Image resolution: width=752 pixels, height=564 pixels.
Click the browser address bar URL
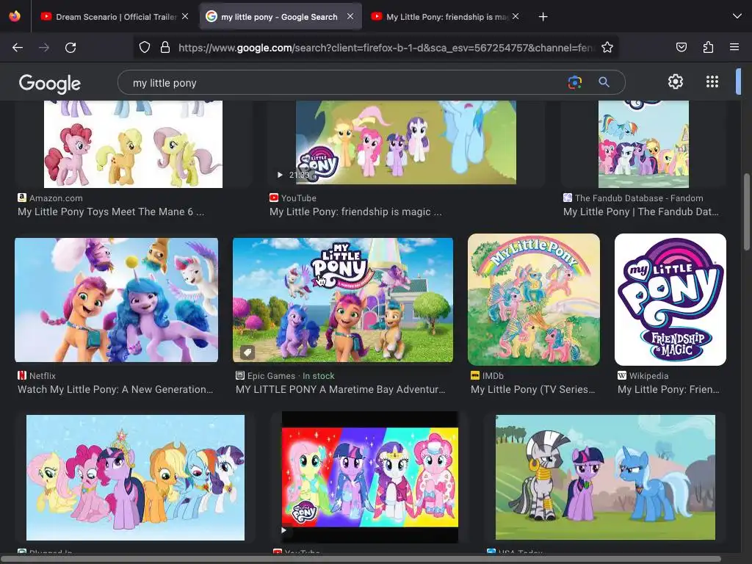click(386, 48)
